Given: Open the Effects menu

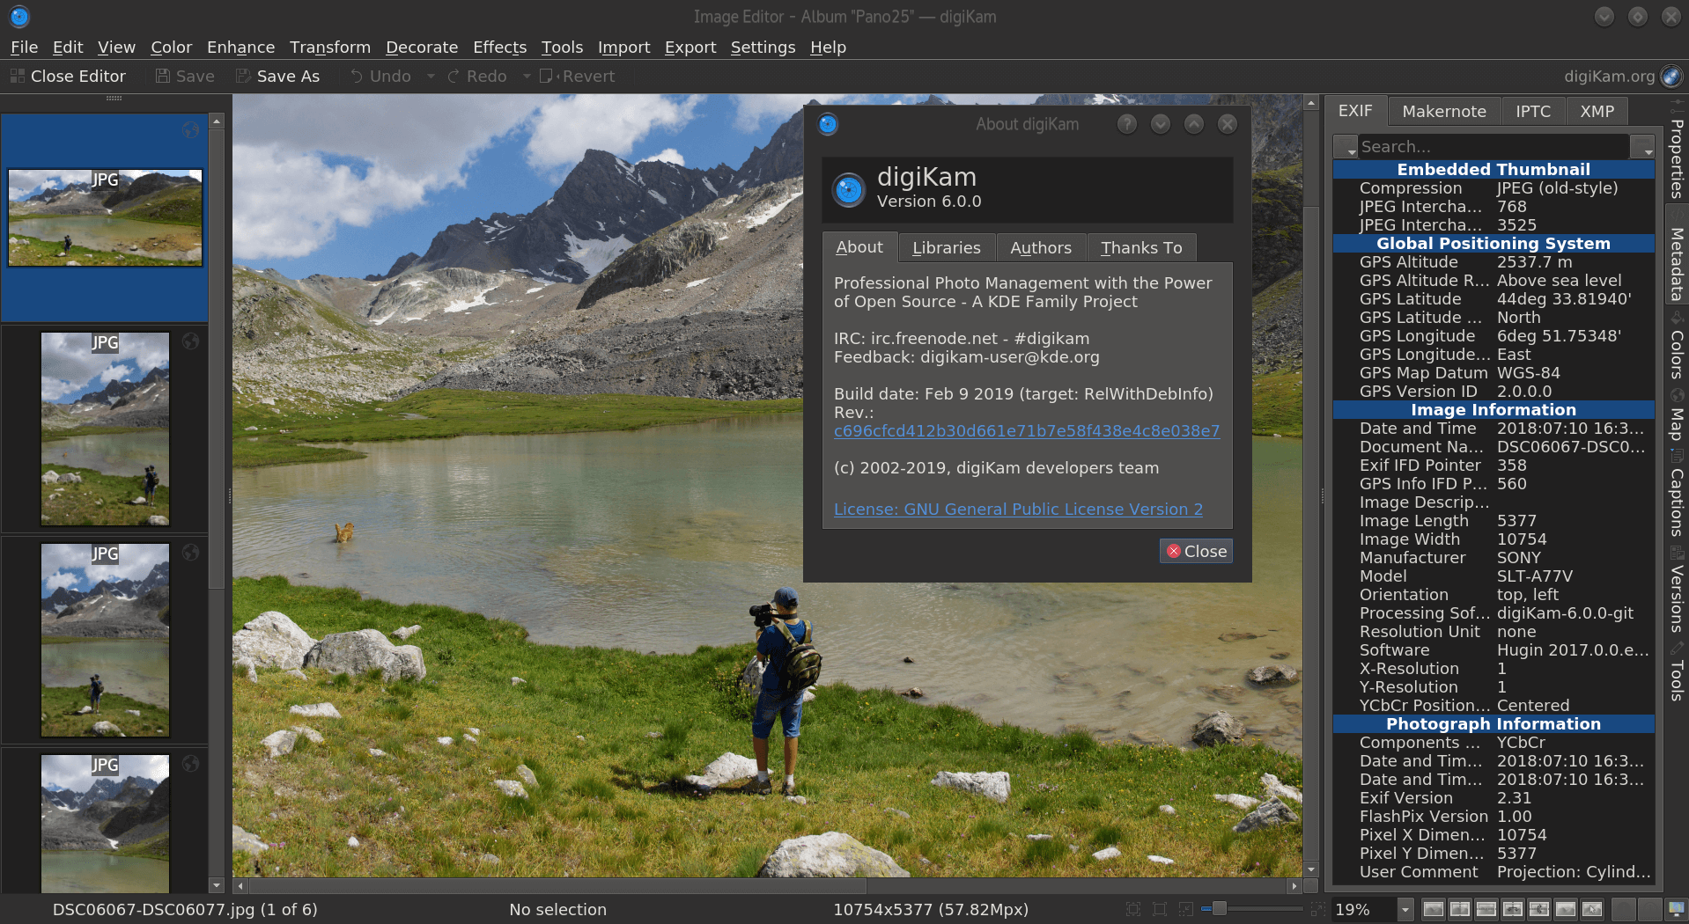Looking at the screenshot, I should click(x=499, y=48).
